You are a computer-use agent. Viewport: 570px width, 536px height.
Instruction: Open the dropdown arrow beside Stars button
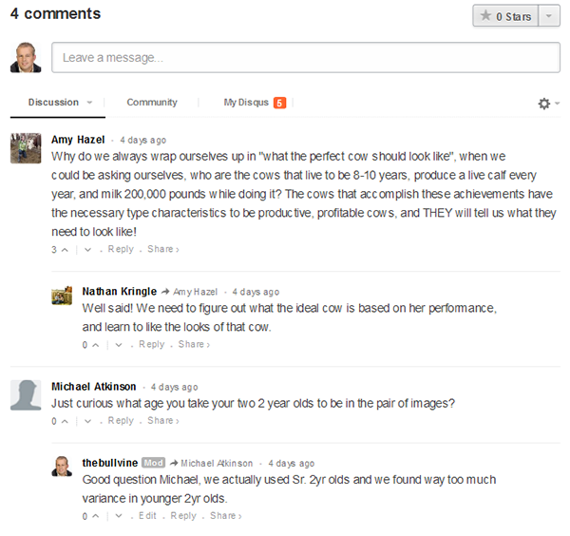tap(549, 16)
